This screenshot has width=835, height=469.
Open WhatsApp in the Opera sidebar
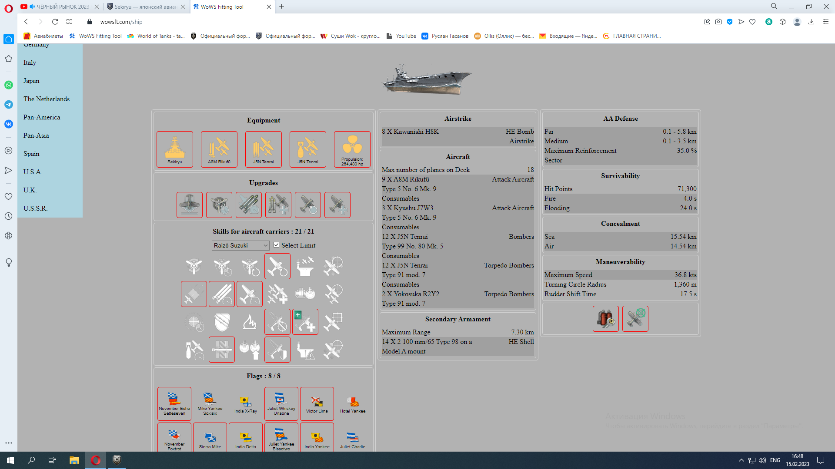pyautogui.click(x=9, y=85)
